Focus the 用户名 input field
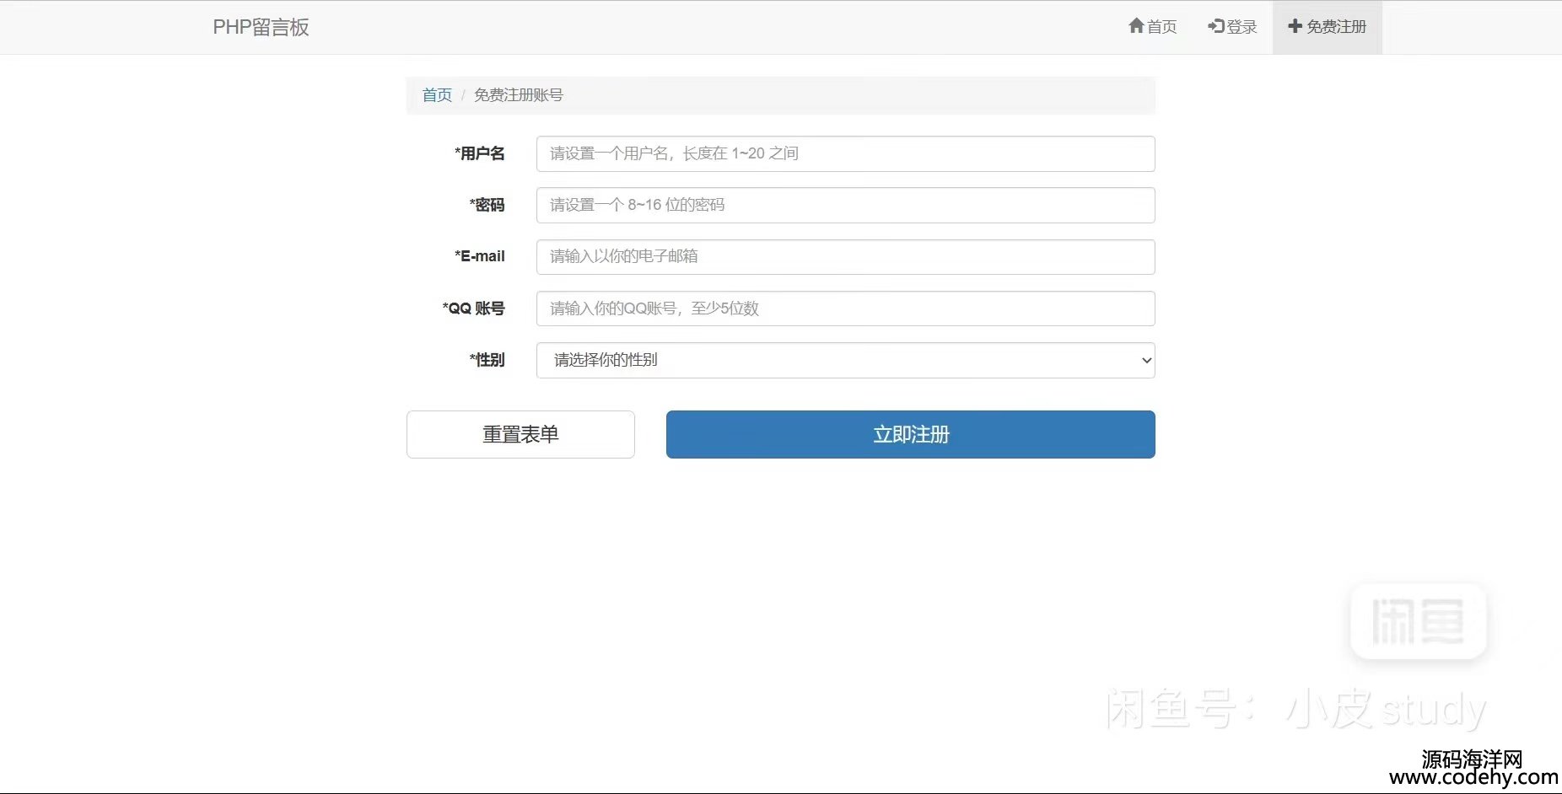The image size is (1562, 794). click(x=845, y=153)
